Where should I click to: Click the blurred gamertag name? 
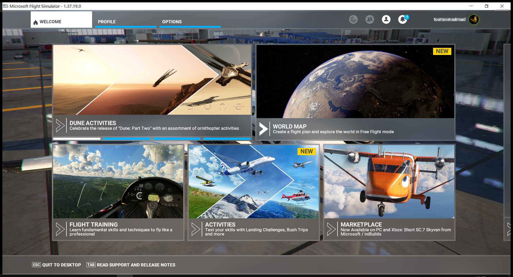450,19
